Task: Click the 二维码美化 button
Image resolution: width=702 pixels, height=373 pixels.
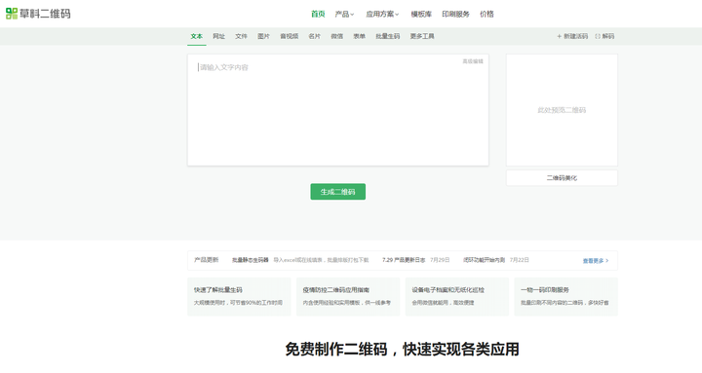Action: 562,177
